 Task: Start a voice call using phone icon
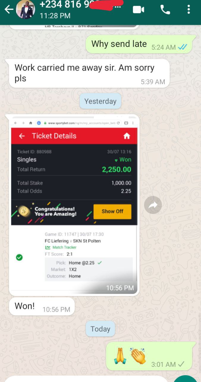click(165, 10)
